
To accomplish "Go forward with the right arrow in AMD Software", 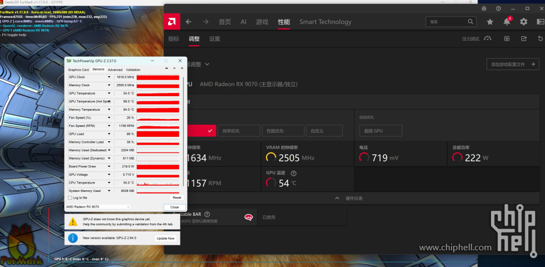I will 206,22.
